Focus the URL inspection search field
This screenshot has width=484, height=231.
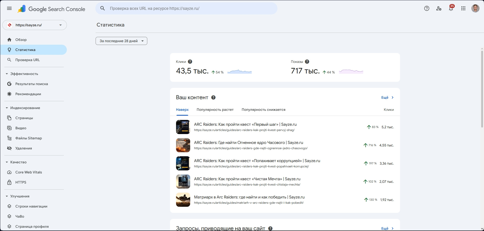(186, 8)
